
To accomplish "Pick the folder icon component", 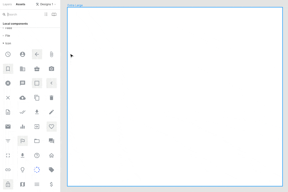I will click(x=37, y=141).
